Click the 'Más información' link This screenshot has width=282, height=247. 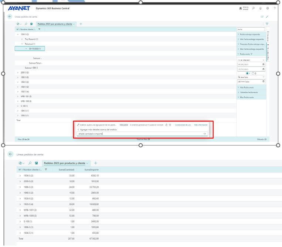pos(201,125)
